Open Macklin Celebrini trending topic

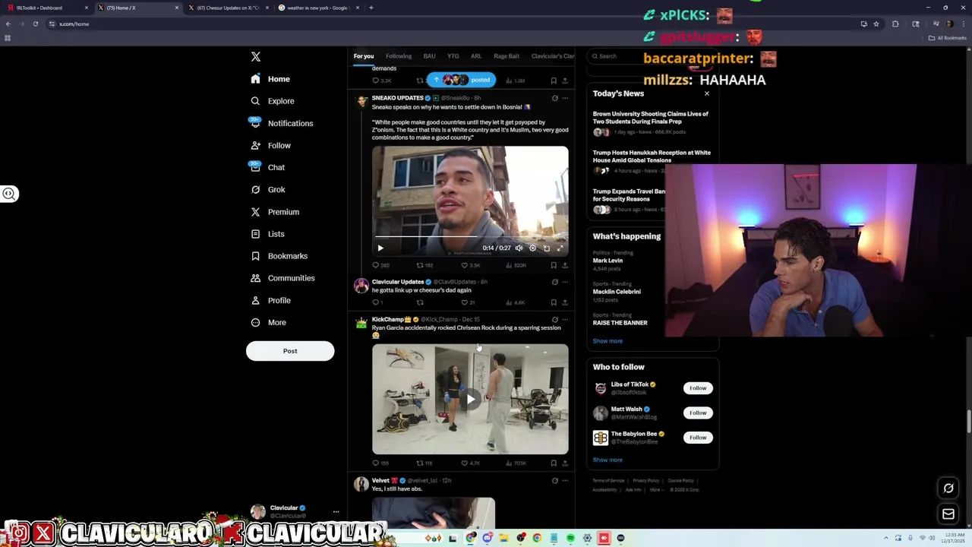[x=617, y=292]
